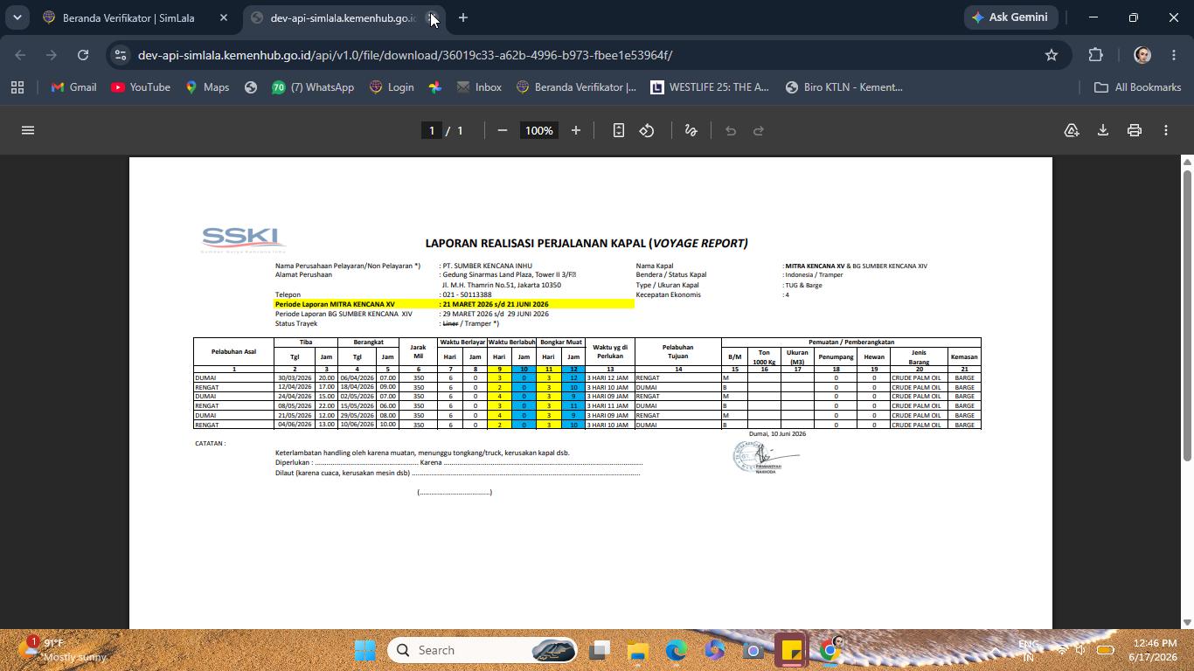
Task: Open the Maps bookmark
Action: (207, 87)
